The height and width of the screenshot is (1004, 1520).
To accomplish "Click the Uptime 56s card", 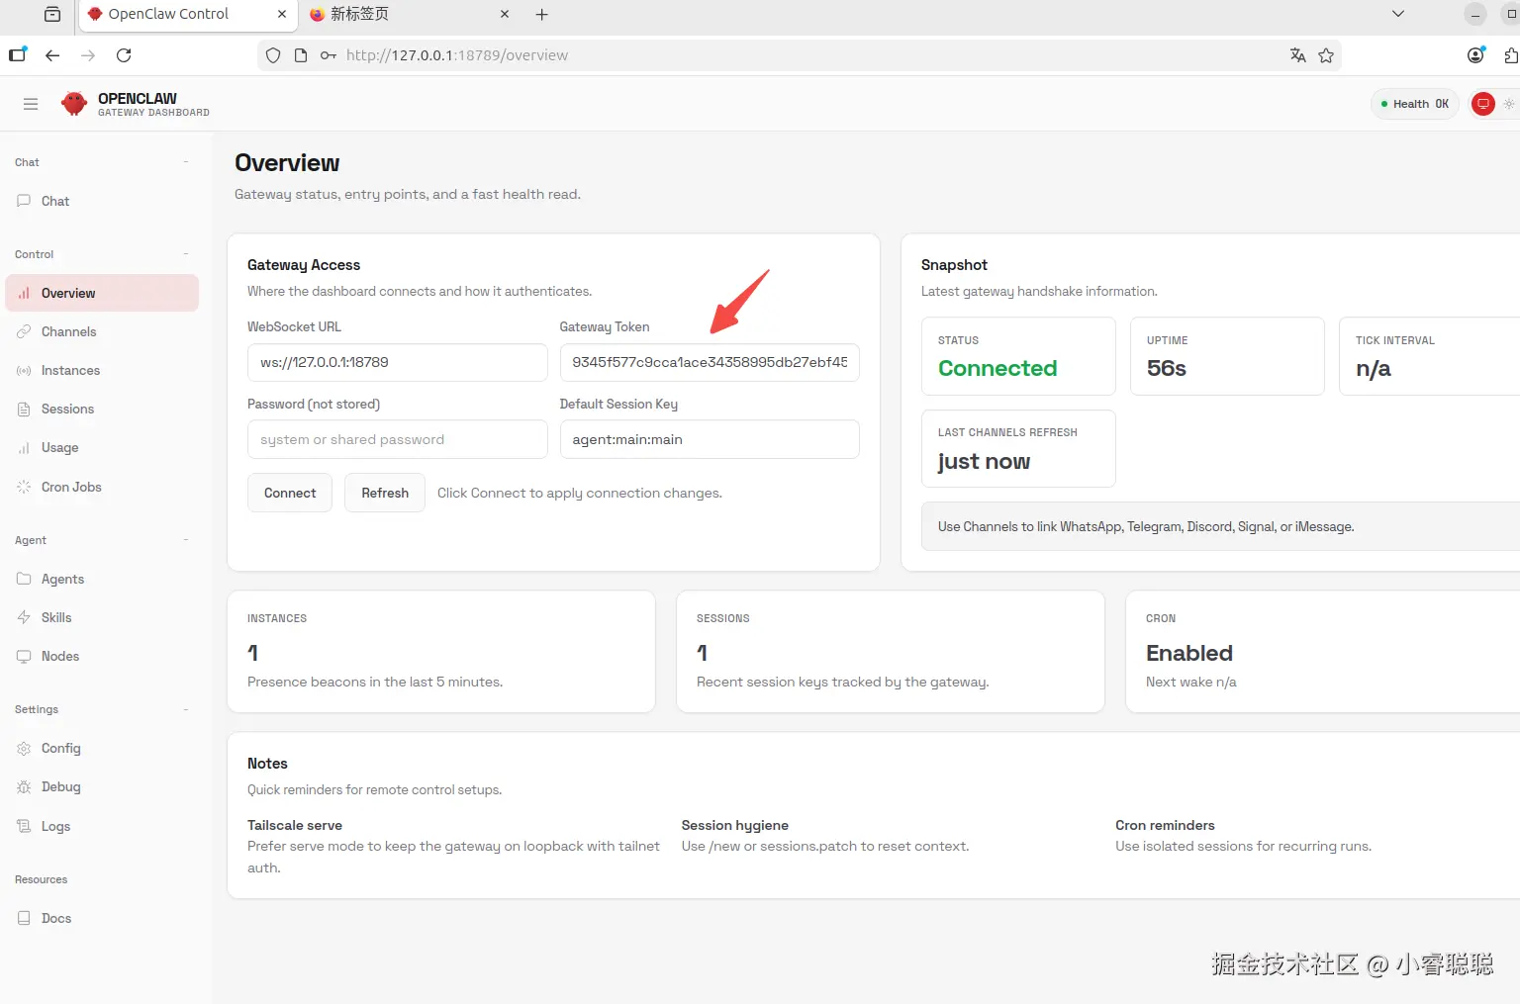I will [x=1227, y=356].
